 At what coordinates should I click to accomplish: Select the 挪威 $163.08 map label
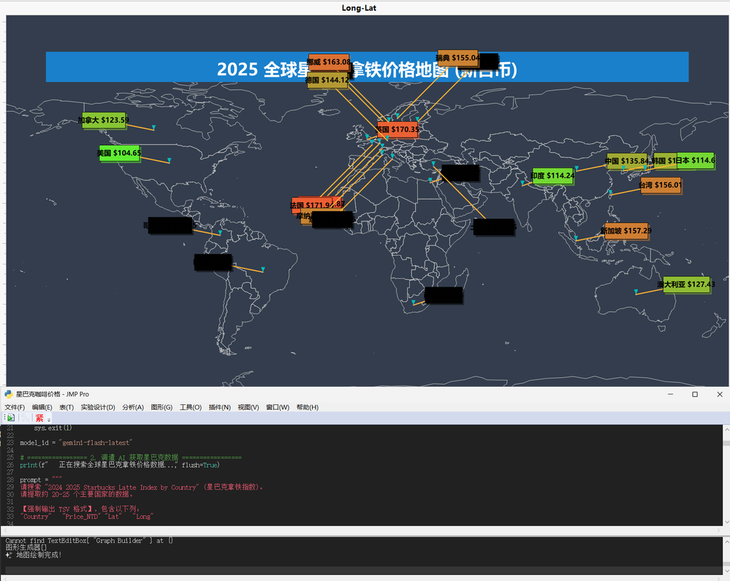[329, 62]
